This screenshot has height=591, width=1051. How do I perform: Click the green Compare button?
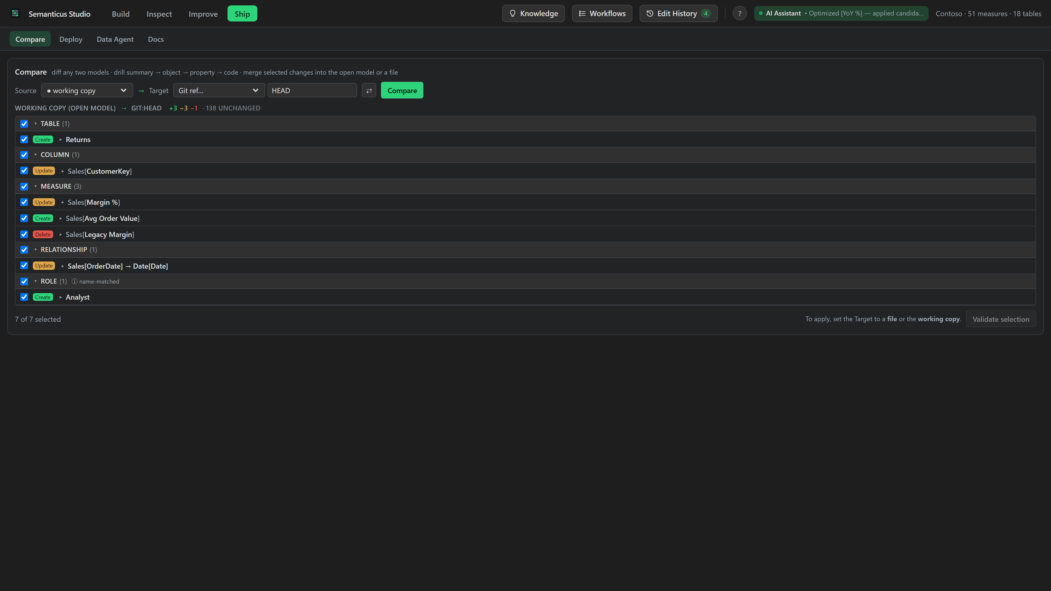[402, 90]
